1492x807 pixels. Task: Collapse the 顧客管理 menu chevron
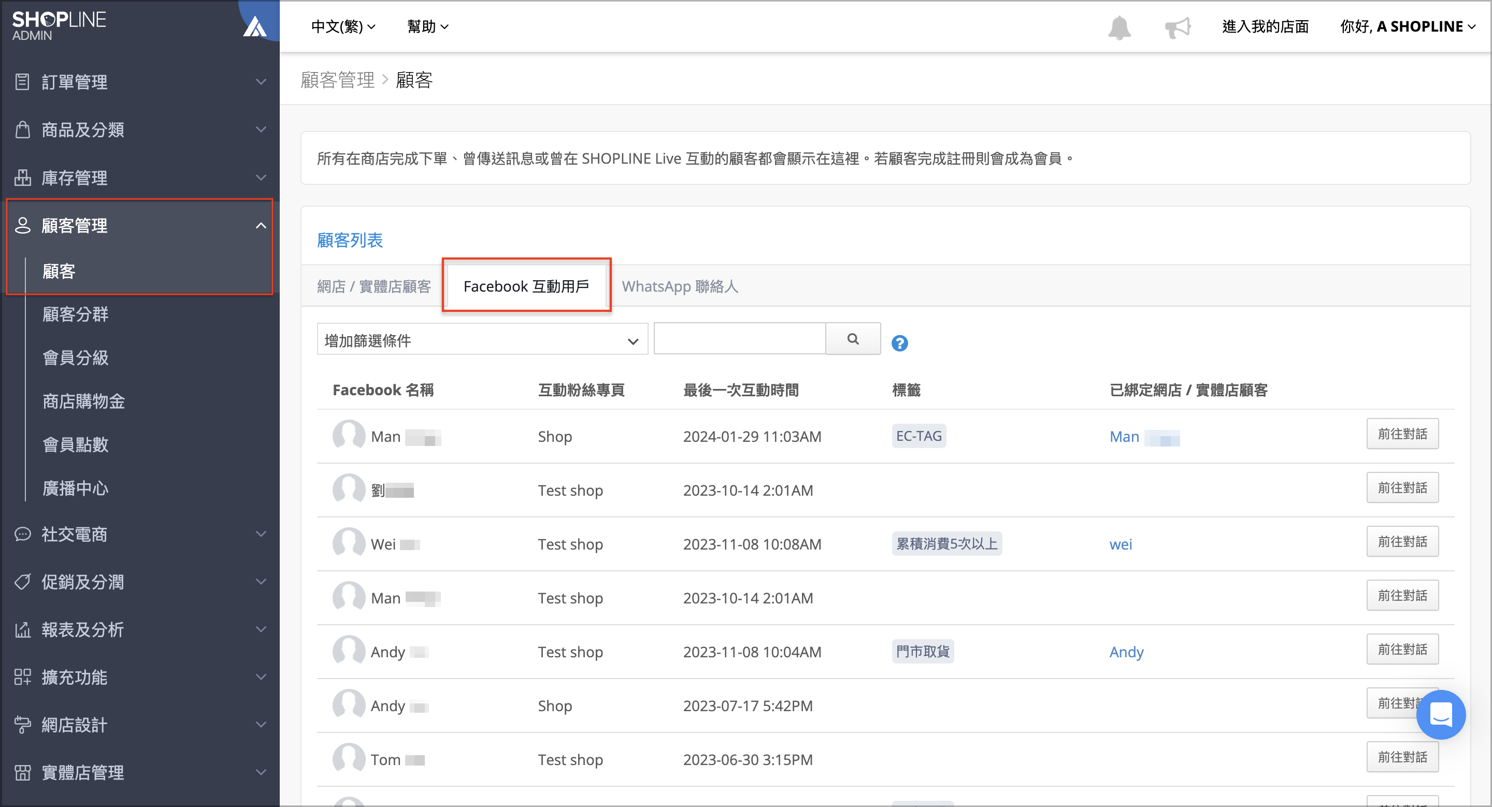pos(261,225)
